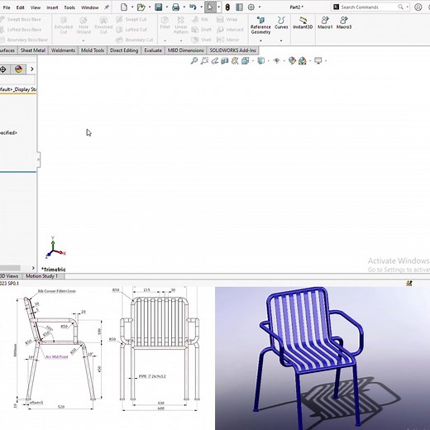
Task: Switch to the Direct Editing tab
Action: coord(124,50)
